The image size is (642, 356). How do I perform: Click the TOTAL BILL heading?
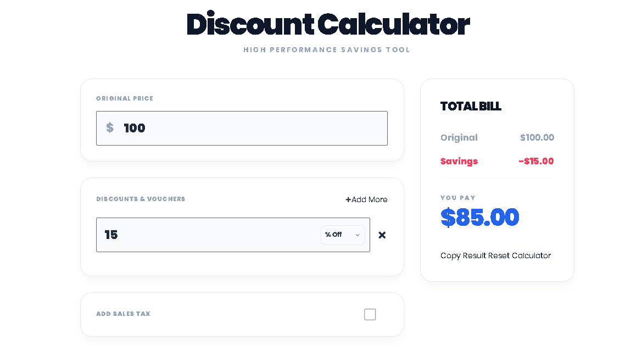[471, 107]
